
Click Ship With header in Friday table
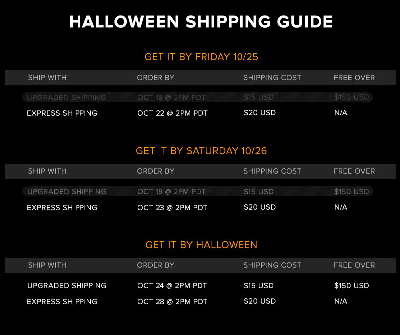47,78
